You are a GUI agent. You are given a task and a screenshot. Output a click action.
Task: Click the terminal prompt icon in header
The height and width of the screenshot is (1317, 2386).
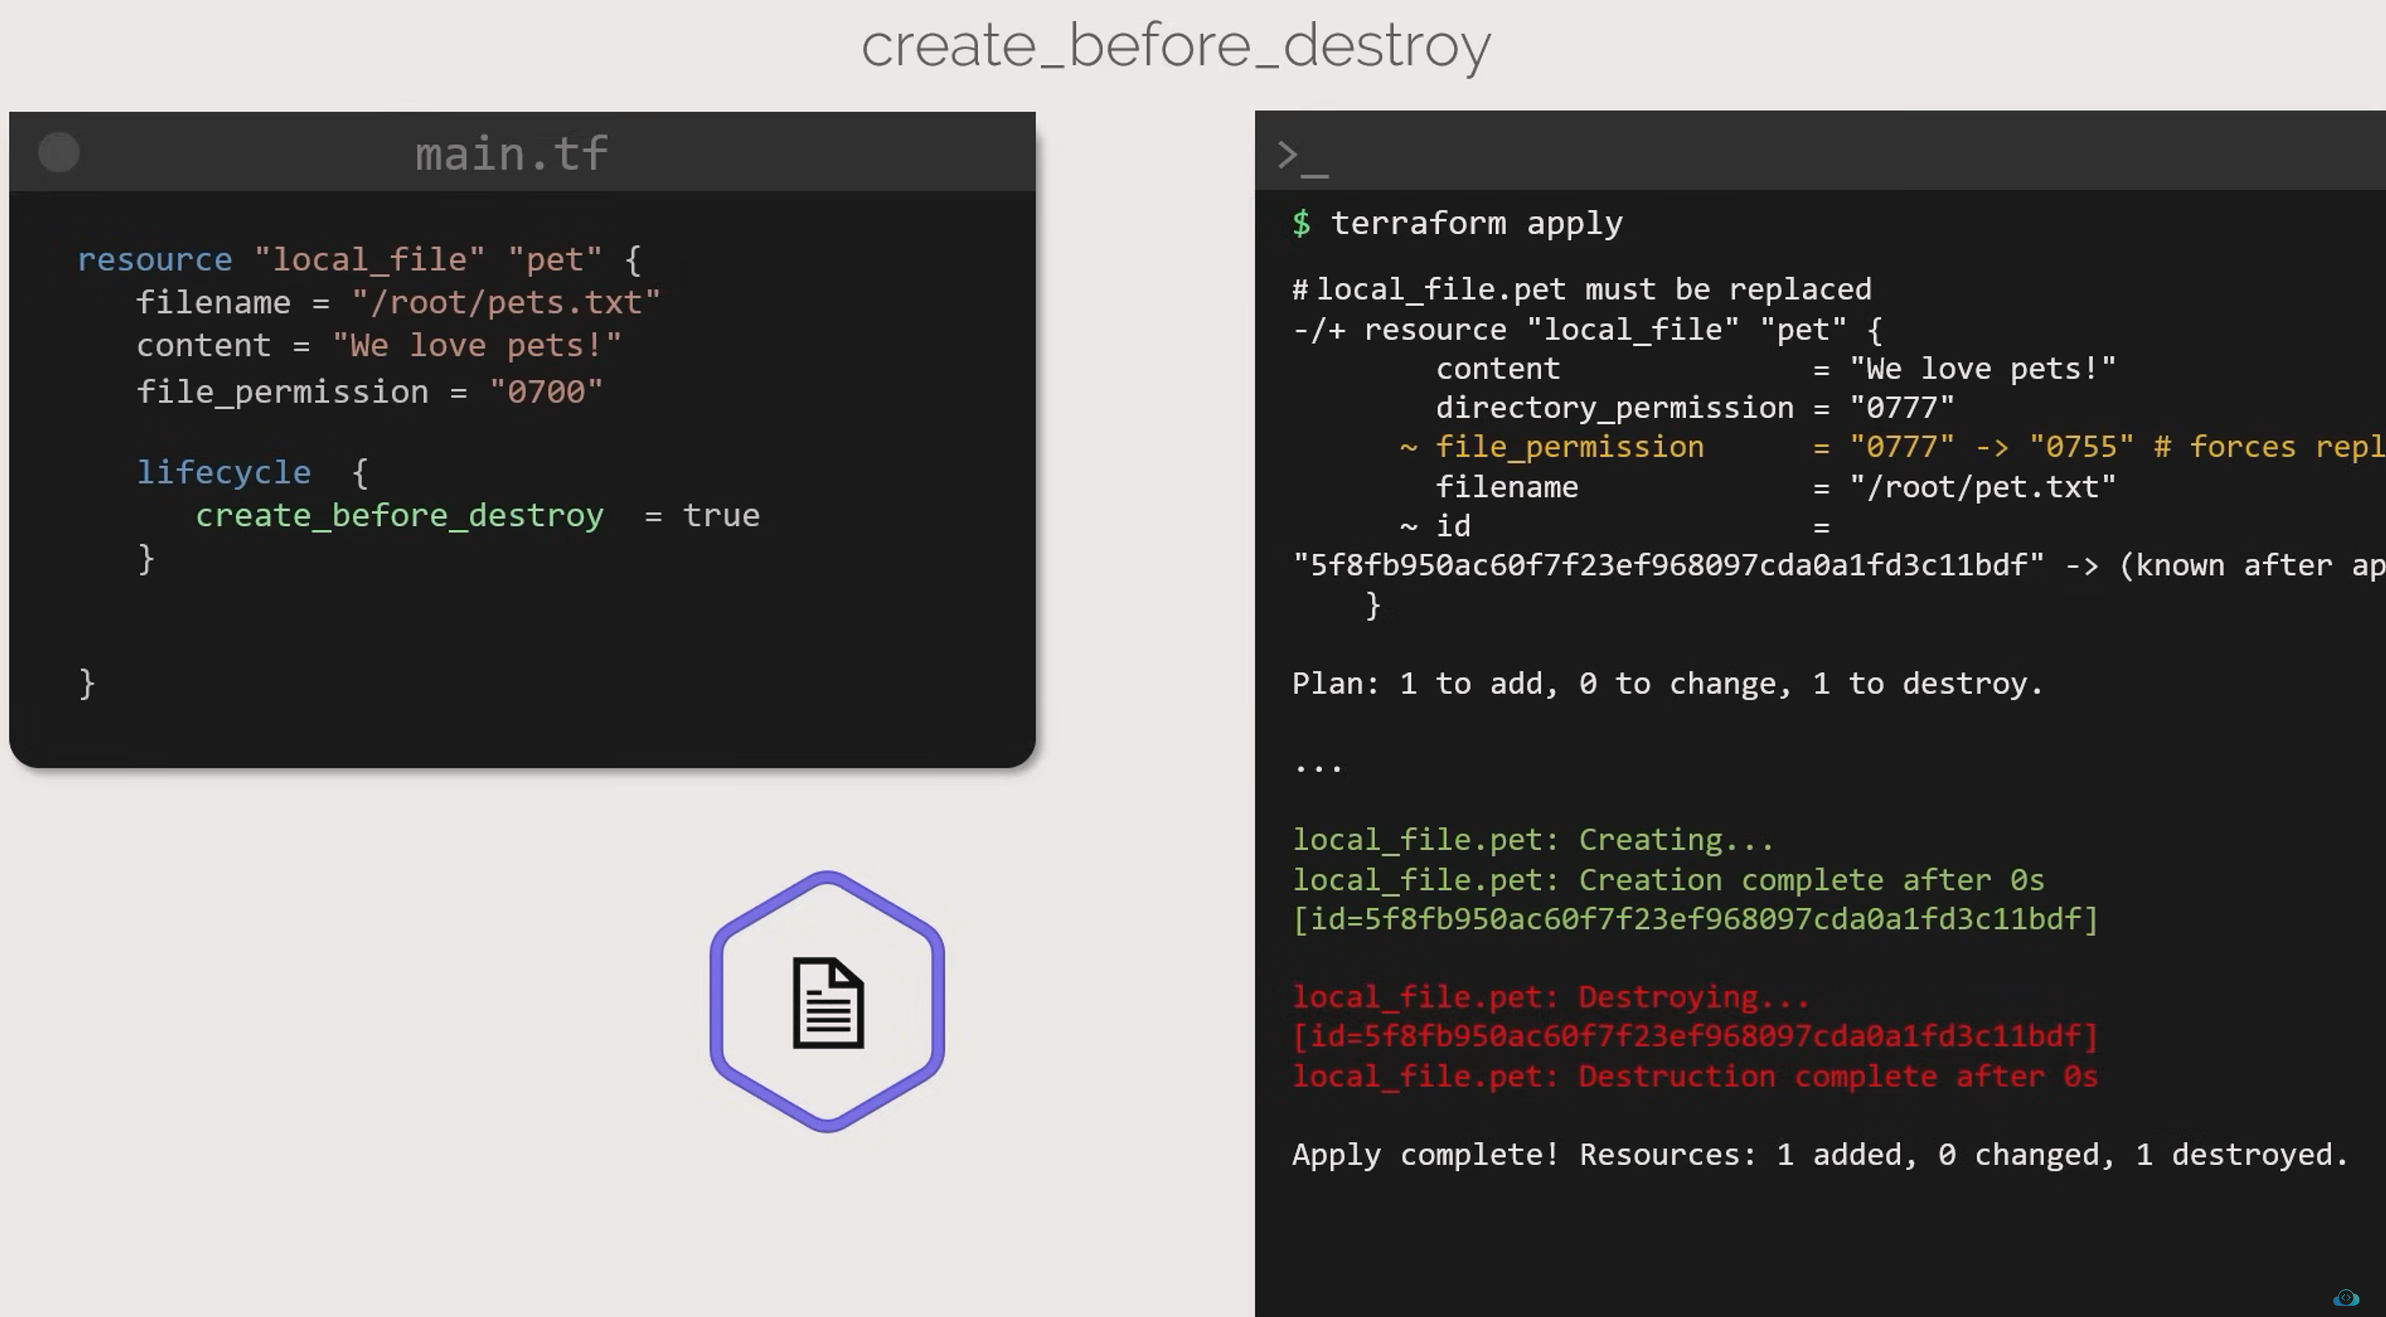tap(1301, 157)
